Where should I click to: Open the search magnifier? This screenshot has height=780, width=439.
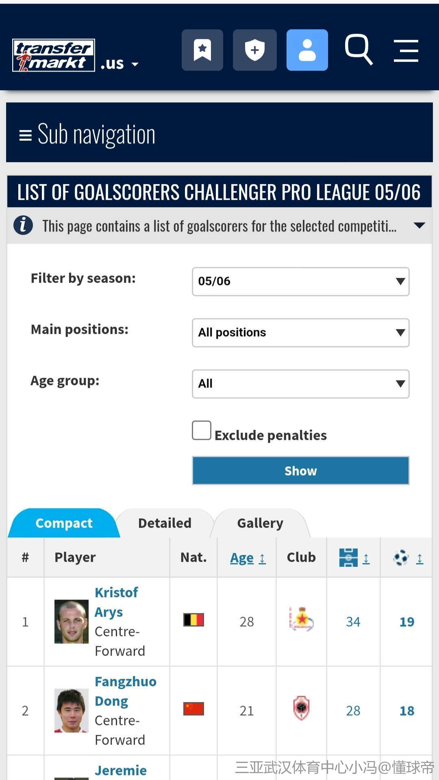click(358, 50)
